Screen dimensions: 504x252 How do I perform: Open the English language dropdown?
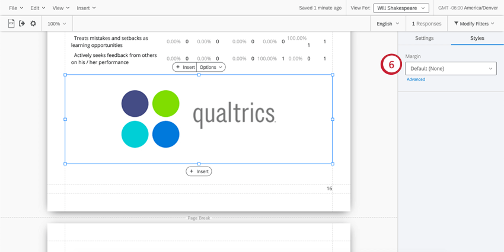388,24
